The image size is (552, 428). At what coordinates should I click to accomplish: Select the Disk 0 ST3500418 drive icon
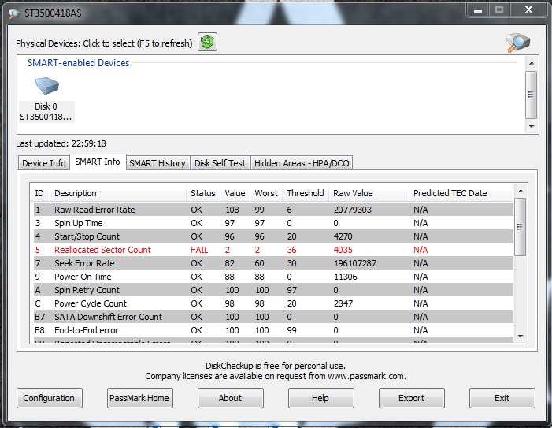tap(46, 99)
